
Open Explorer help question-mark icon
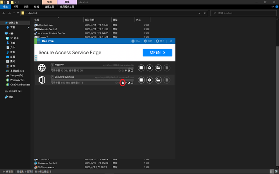coord(277,7)
